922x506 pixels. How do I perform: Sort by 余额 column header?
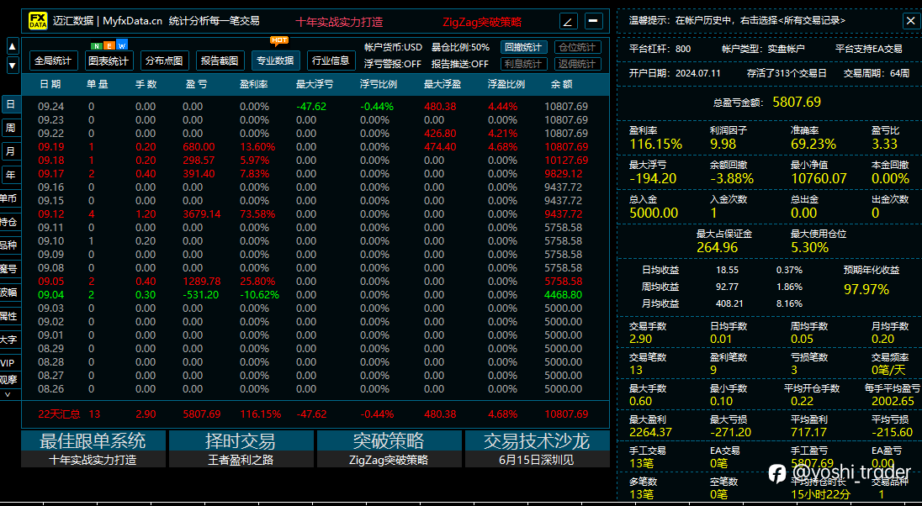tap(562, 84)
